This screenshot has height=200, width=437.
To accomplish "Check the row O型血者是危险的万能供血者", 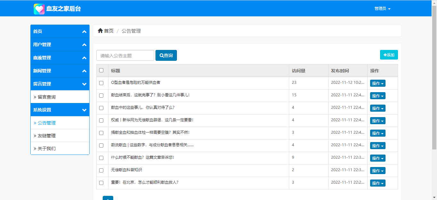I will point(101,83).
